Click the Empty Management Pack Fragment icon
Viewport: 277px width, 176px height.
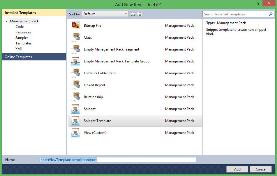pos(75,49)
